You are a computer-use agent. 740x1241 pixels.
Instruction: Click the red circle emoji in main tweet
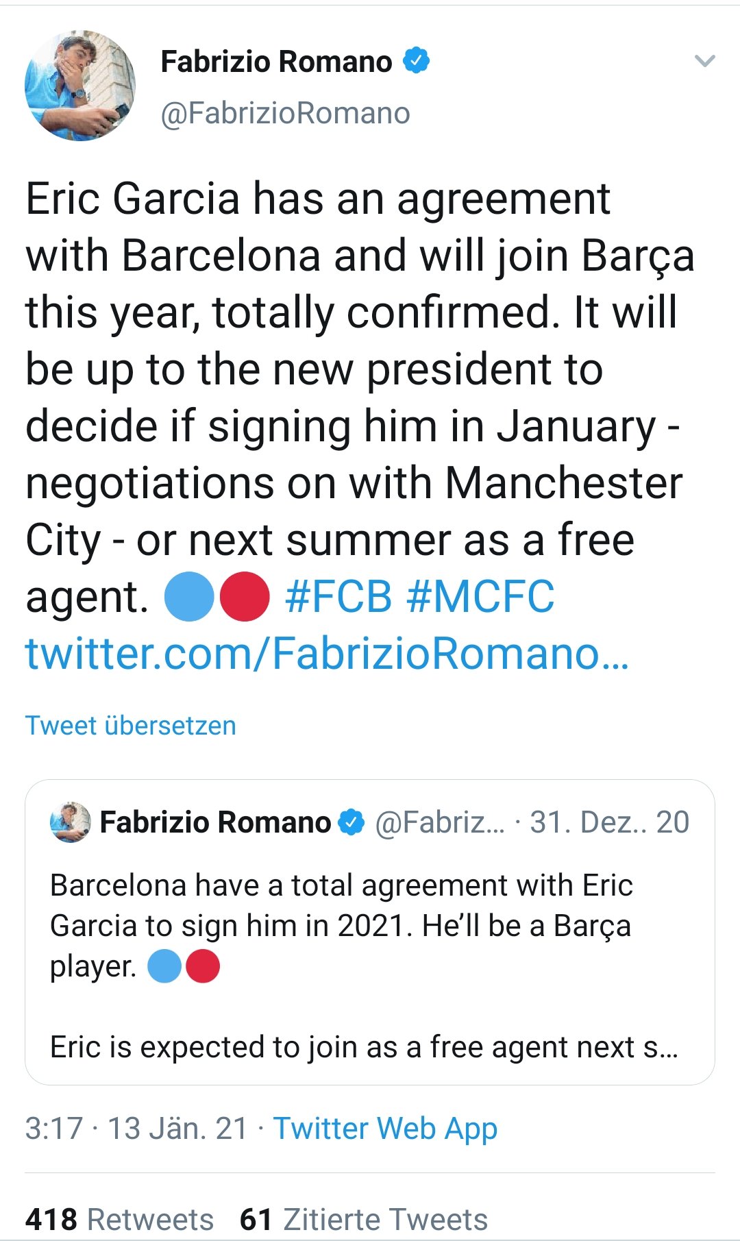pos(245,596)
